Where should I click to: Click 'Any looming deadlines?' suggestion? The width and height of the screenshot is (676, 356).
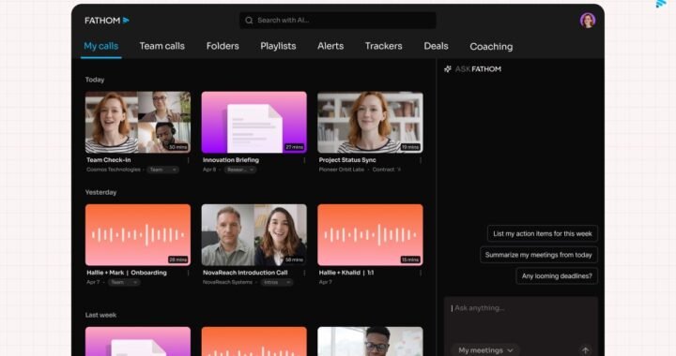pos(557,275)
